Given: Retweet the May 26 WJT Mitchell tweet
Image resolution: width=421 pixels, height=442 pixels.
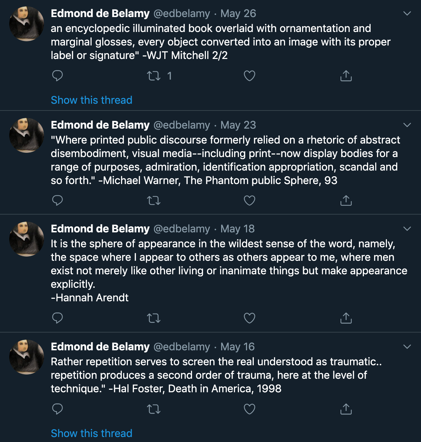Looking at the screenshot, I should click(x=154, y=76).
